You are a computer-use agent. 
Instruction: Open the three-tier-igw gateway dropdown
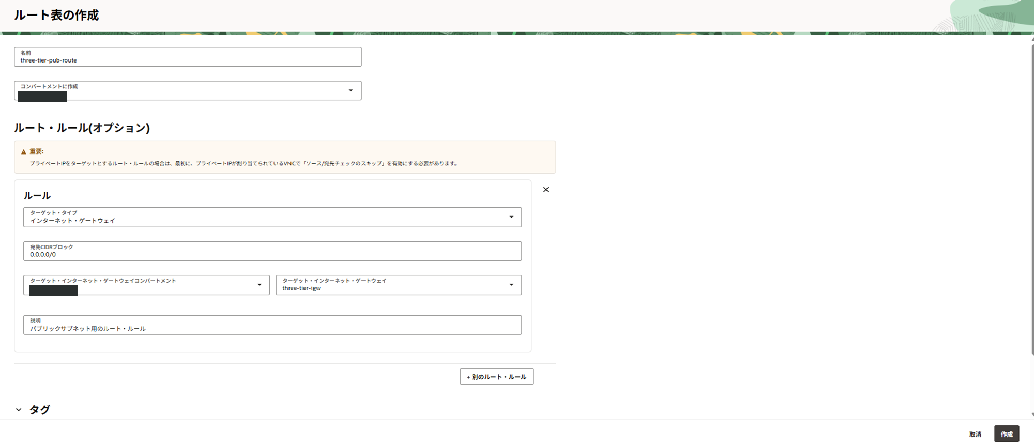point(399,285)
